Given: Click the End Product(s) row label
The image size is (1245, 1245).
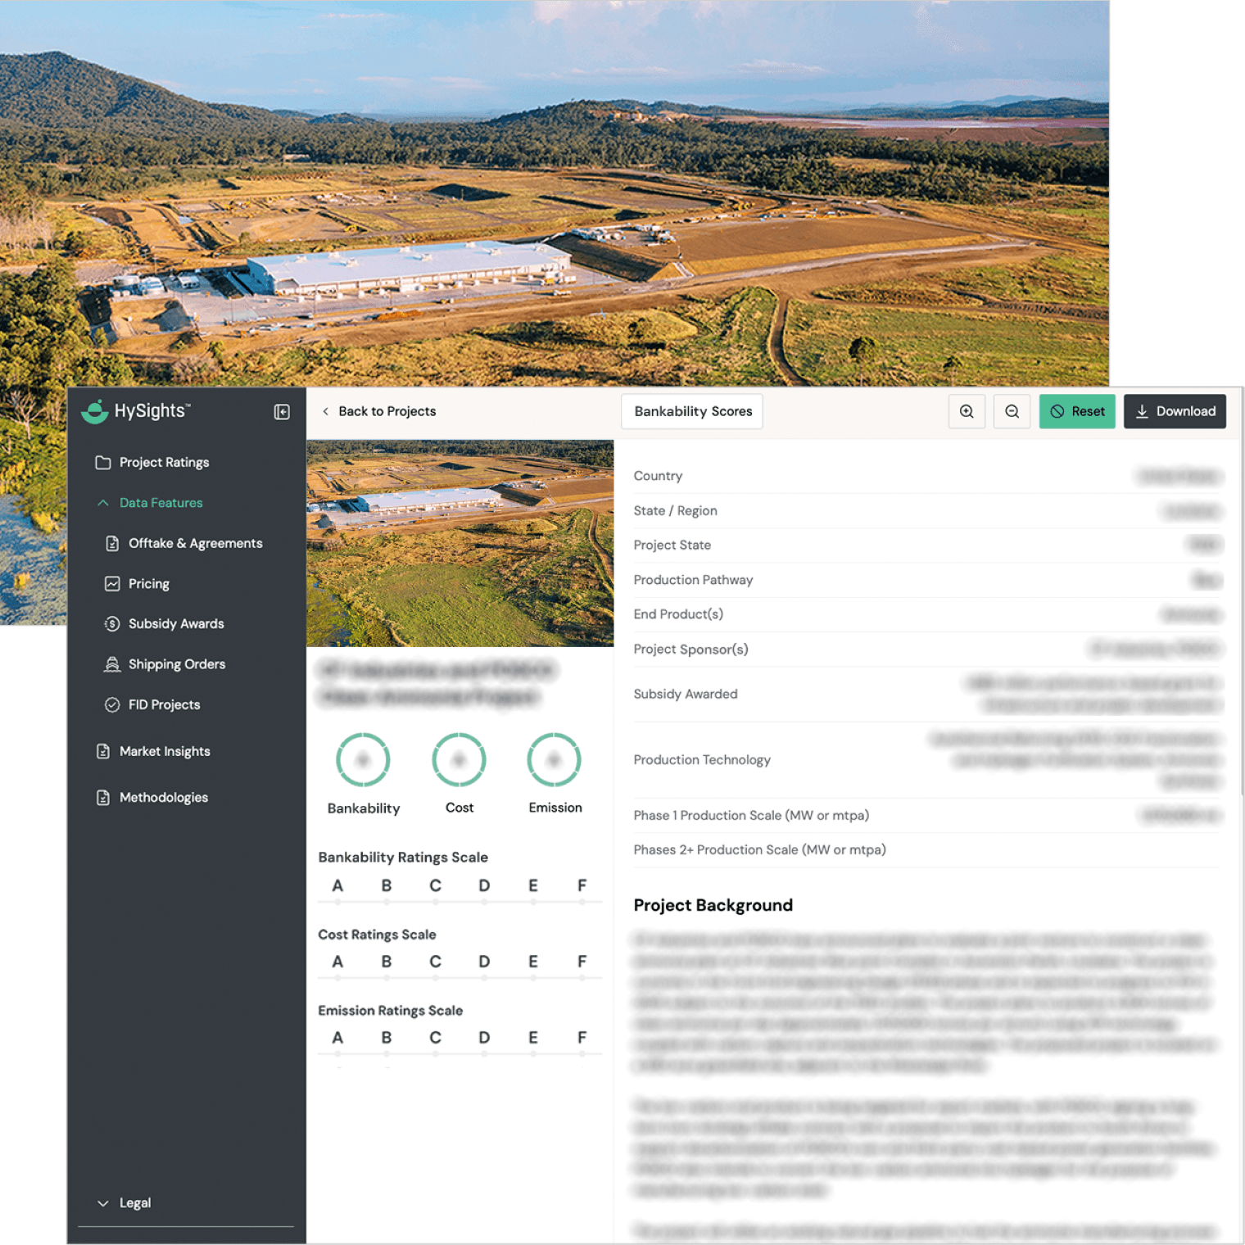Looking at the screenshot, I should 678,614.
